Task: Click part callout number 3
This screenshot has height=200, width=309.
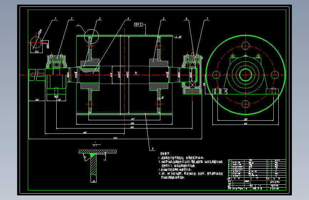Action: (x=100, y=19)
